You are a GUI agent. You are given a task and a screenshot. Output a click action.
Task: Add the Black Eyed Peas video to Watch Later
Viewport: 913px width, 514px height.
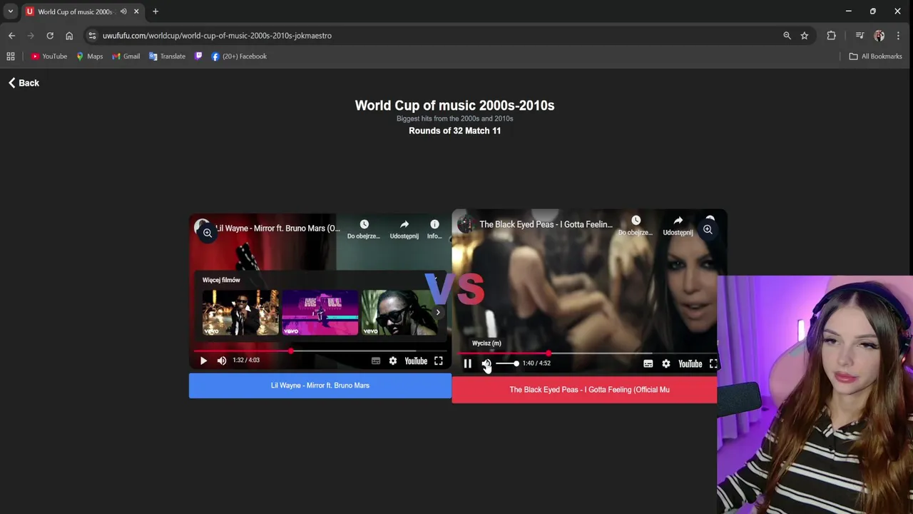[636, 226]
